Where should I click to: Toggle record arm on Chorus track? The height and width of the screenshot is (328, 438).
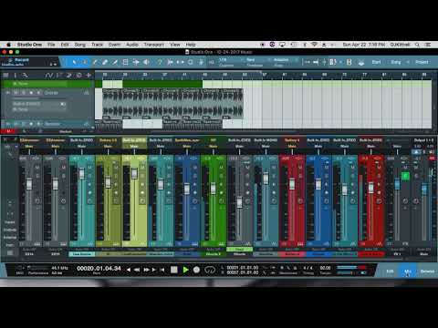click(31, 92)
